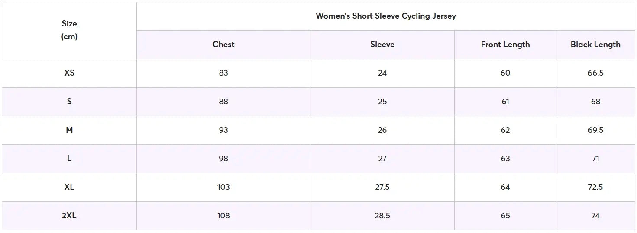
Task: Select the Black Length column header
Action: 595,45
